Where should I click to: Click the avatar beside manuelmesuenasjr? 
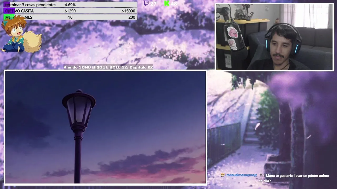pyautogui.click(x=223, y=175)
